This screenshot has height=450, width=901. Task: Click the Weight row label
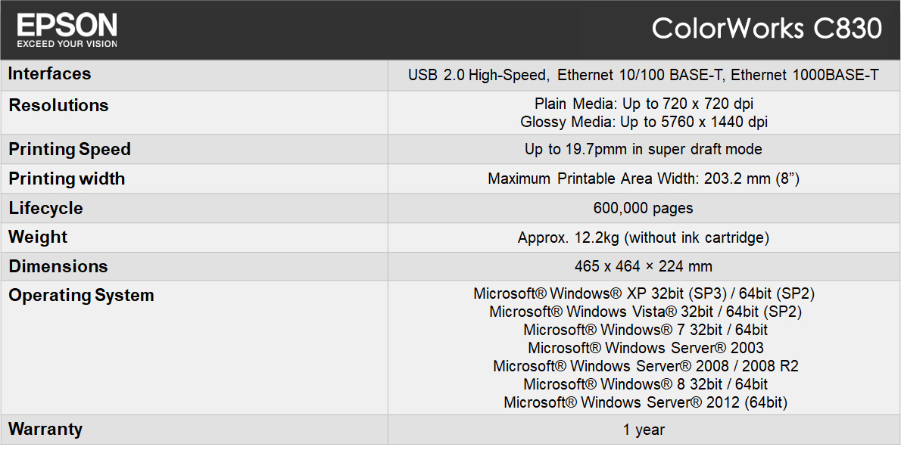(x=38, y=237)
